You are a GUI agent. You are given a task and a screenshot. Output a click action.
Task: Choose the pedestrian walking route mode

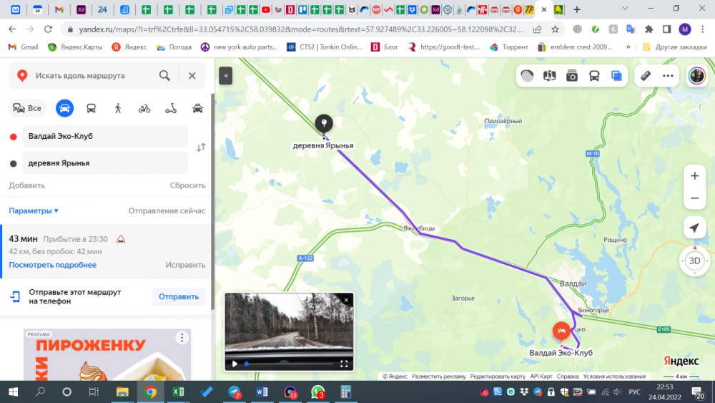tap(118, 108)
